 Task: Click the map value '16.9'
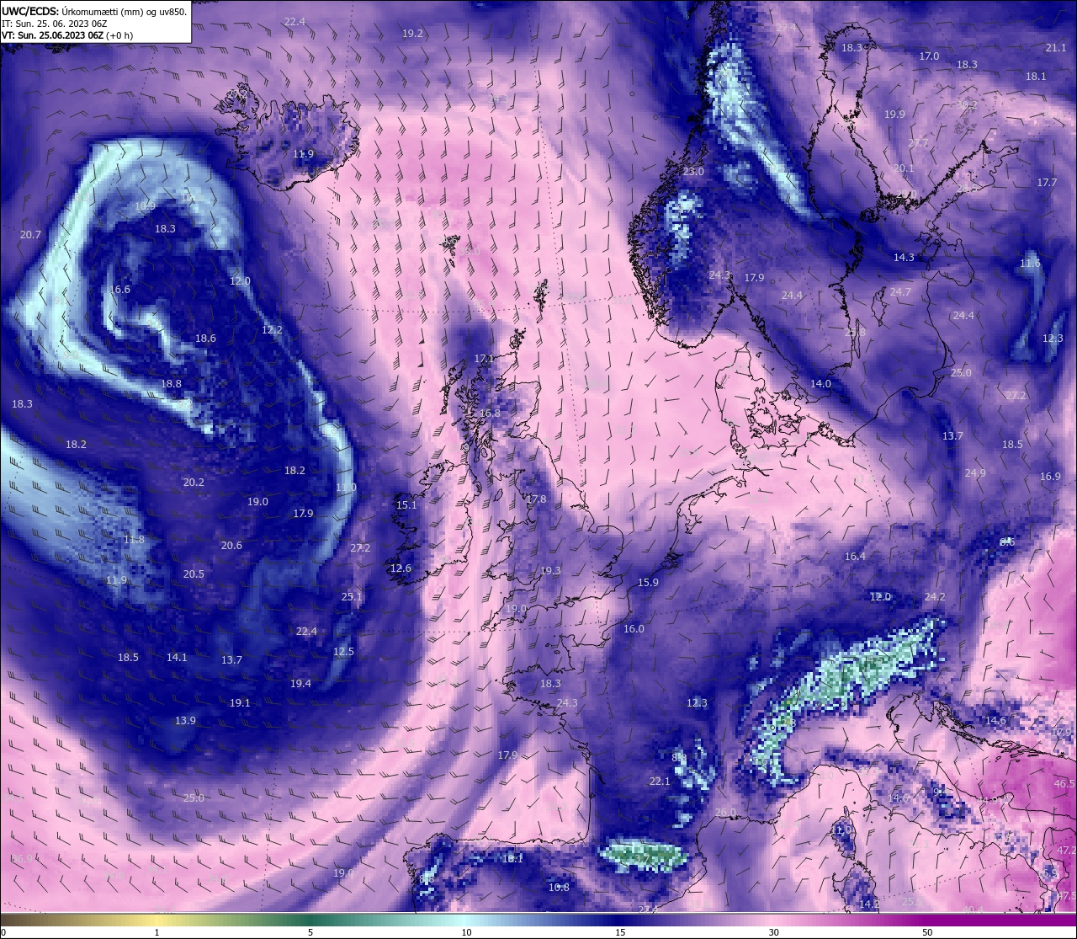tap(1050, 477)
